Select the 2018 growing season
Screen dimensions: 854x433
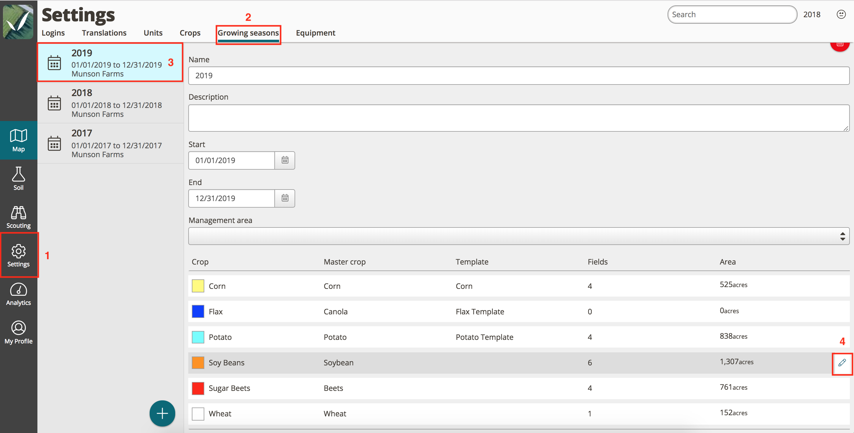(110, 103)
